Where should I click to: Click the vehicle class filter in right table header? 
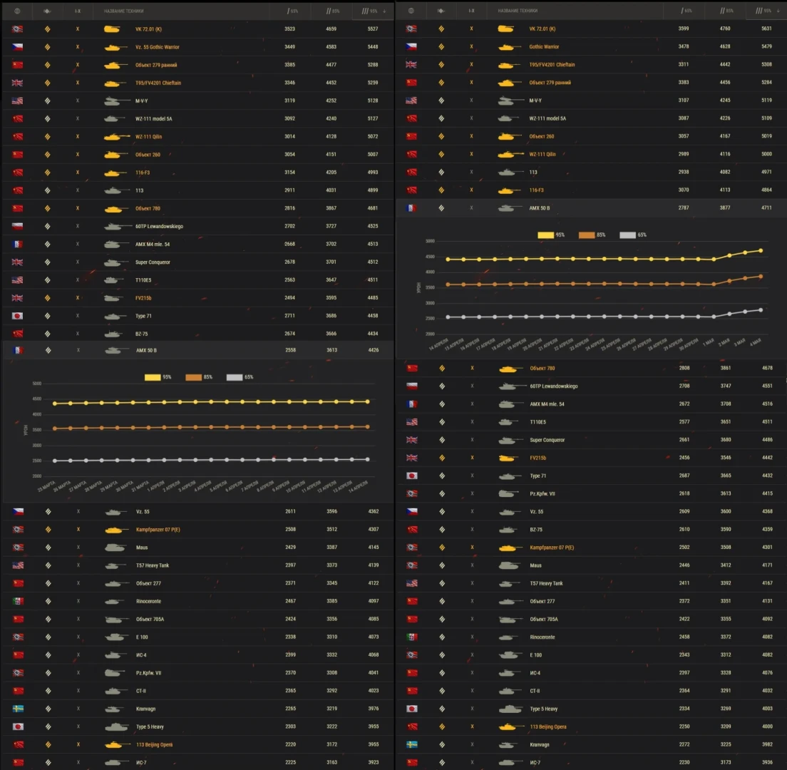442,11
